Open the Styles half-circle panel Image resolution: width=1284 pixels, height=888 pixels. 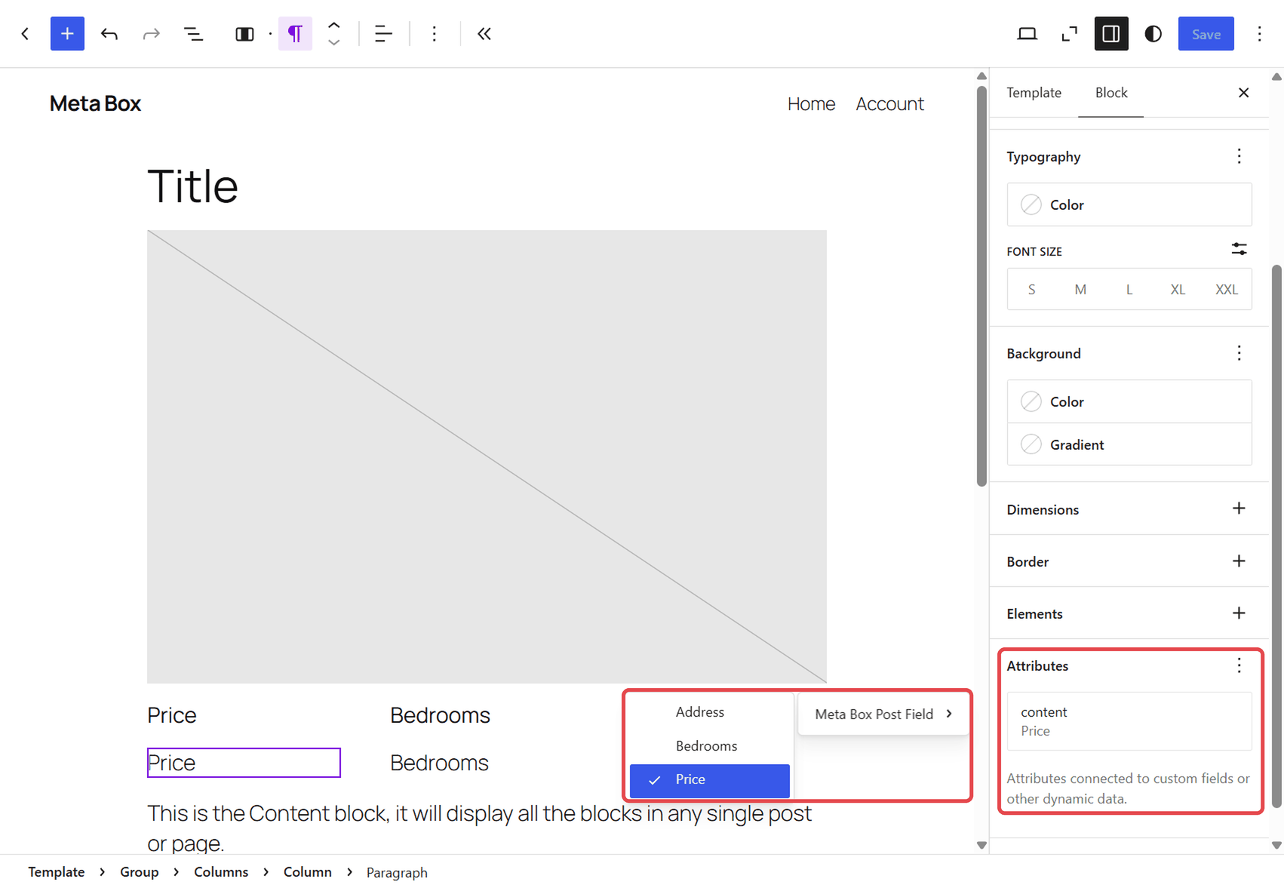(x=1153, y=34)
